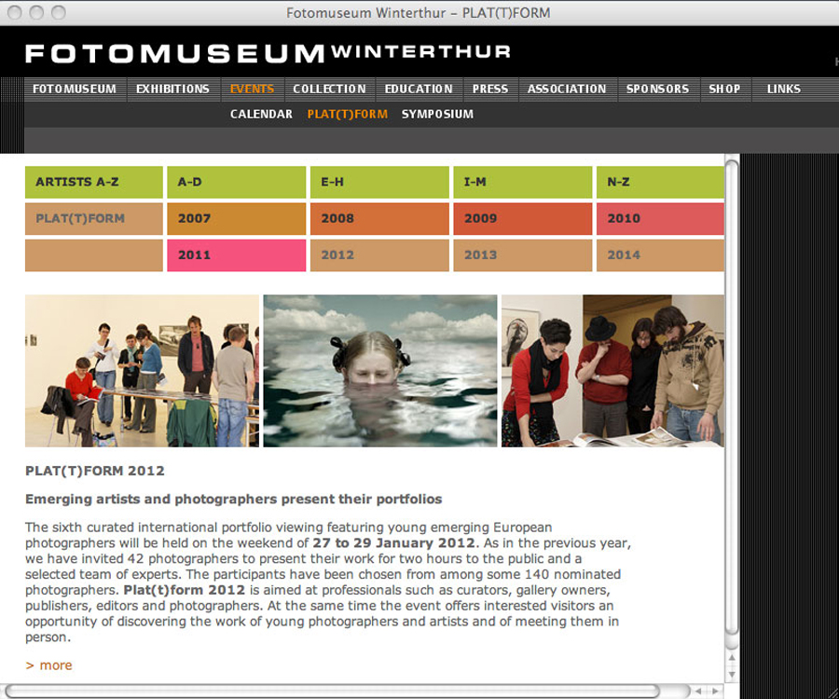839x699 pixels.
Task: Open the SYMPOSIUM submenu
Action: (437, 114)
